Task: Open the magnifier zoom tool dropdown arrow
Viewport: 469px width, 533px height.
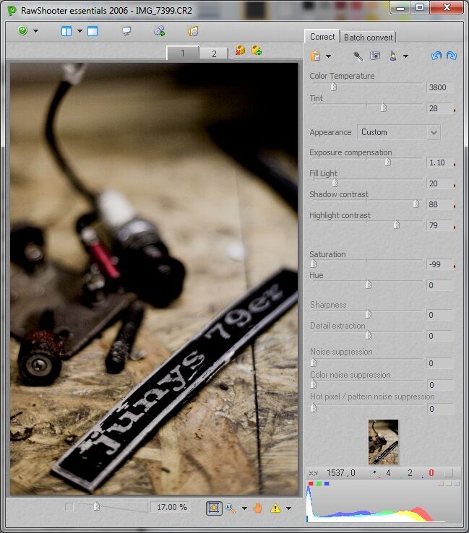Action: [244, 508]
